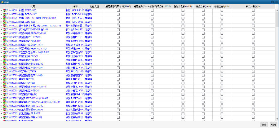Tick the 研发二部(yfeb) box for row 0101030252

[203, 22]
